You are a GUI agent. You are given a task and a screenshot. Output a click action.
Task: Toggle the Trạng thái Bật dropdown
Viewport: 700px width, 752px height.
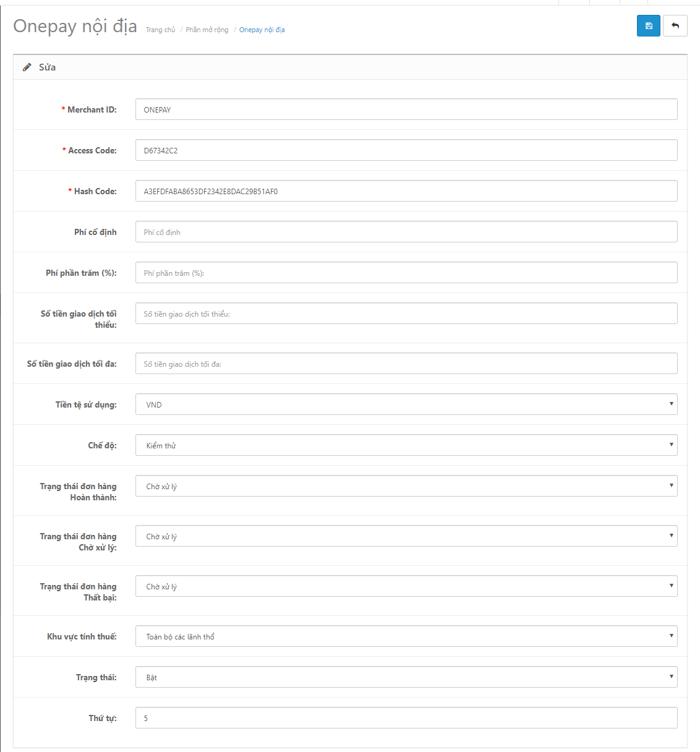tap(406, 677)
